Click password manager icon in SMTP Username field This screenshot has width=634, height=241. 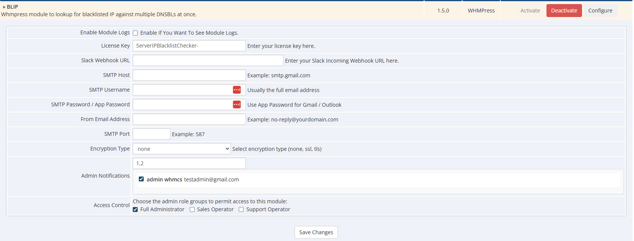tap(236, 90)
